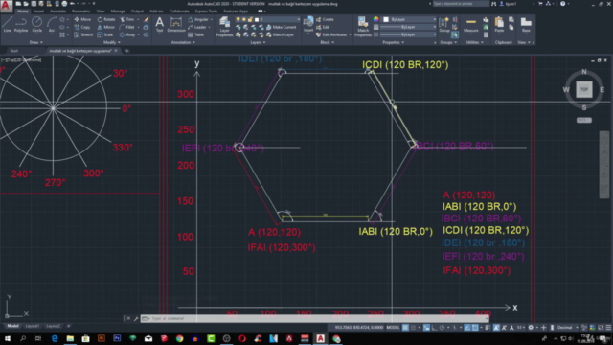The image size is (613, 345).
Task: Click the Group tool
Action: tap(444, 24)
